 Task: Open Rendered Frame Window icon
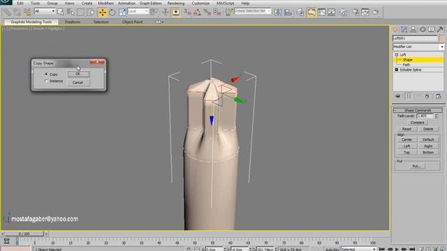365,13
